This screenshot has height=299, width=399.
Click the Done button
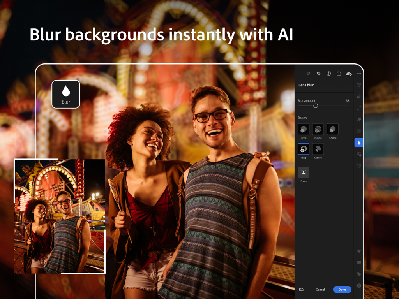click(342, 290)
